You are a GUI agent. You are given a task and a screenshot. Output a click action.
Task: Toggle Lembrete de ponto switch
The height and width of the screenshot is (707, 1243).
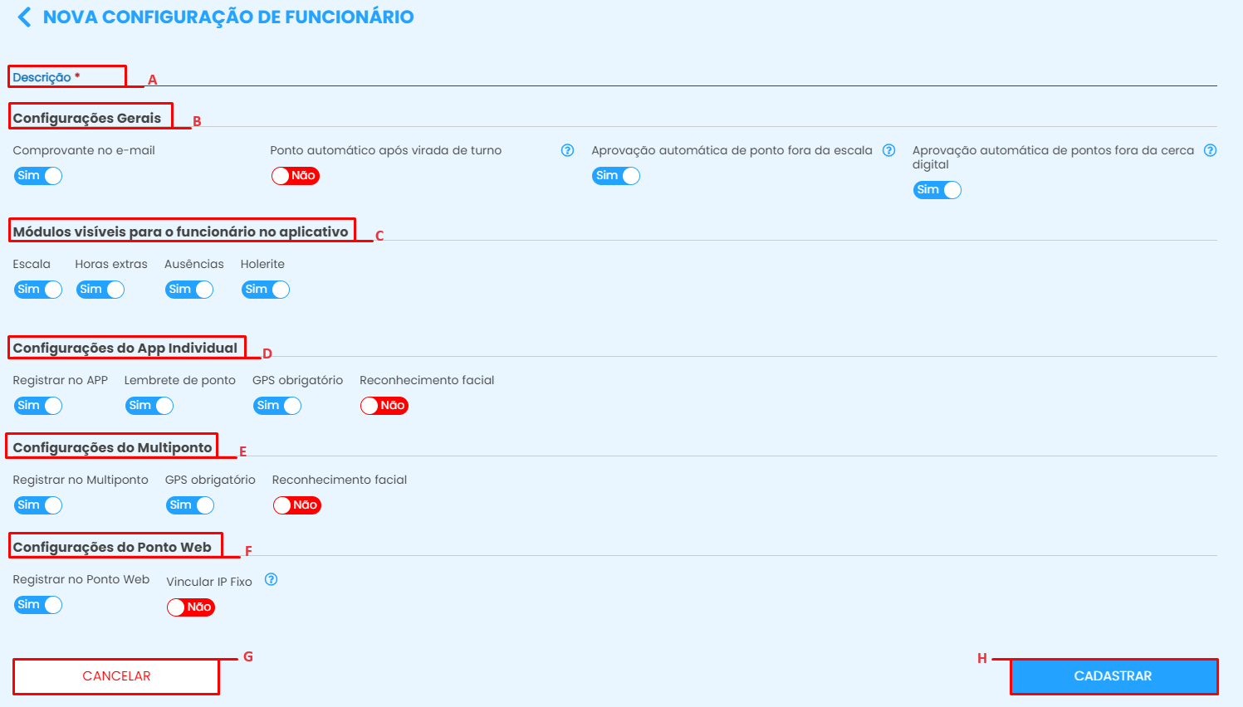click(149, 406)
